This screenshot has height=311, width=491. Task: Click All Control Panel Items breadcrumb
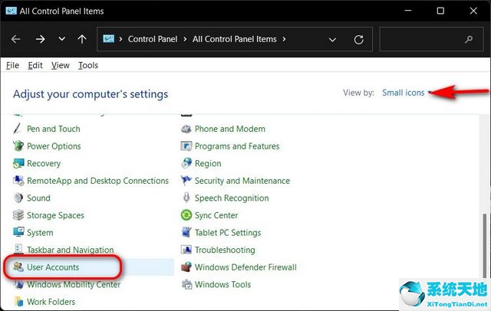click(235, 39)
